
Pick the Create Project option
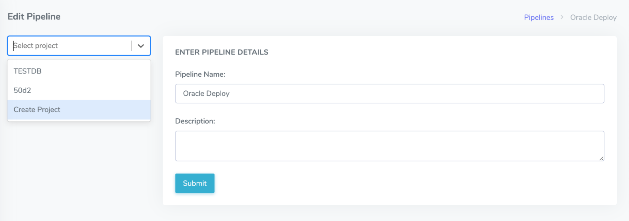point(37,110)
